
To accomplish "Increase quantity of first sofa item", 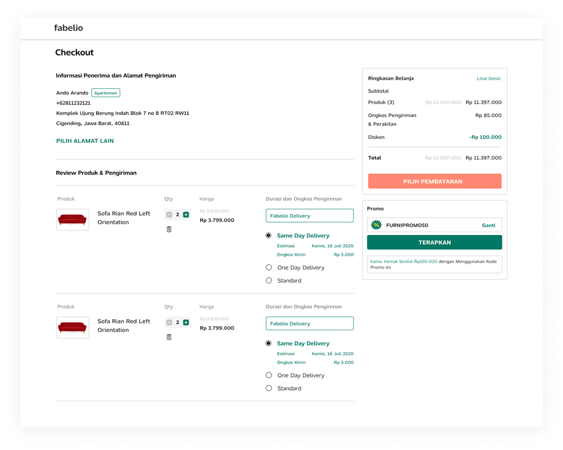I will coord(186,214).
